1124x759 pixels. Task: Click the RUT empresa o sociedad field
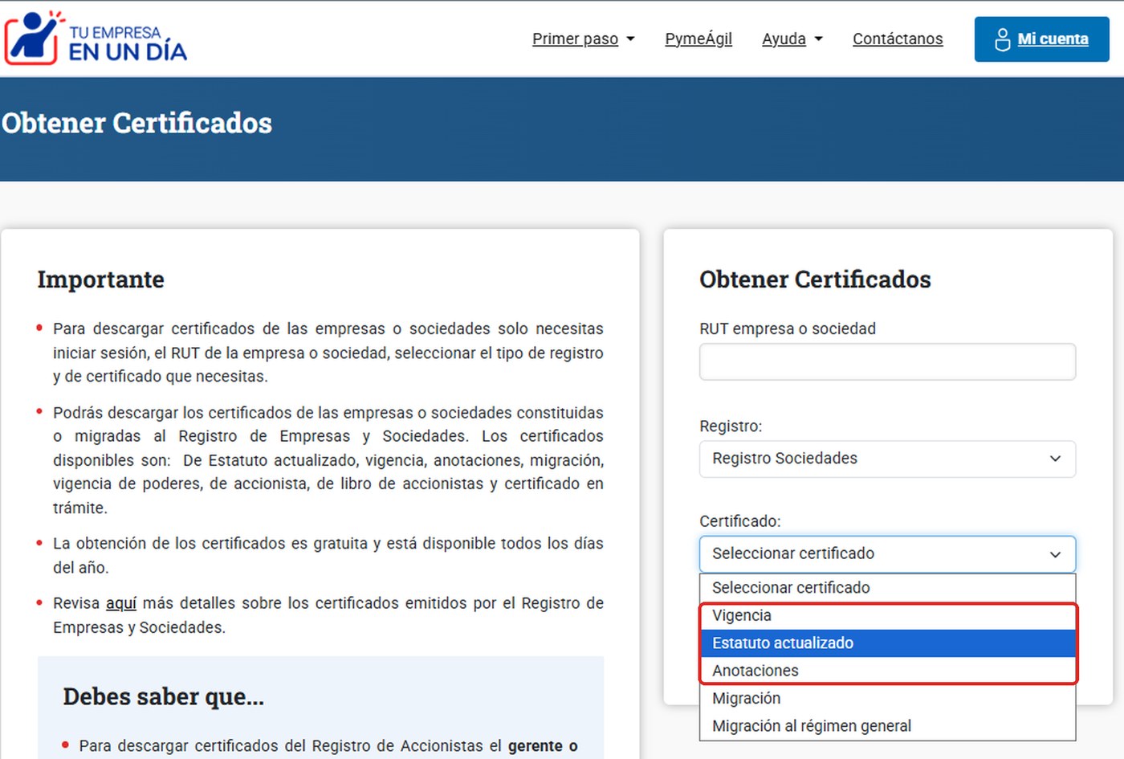tap(887, 362)
